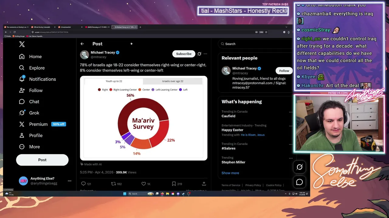
Task: Click the Center legend orange swatch
Action: point(140,90)
